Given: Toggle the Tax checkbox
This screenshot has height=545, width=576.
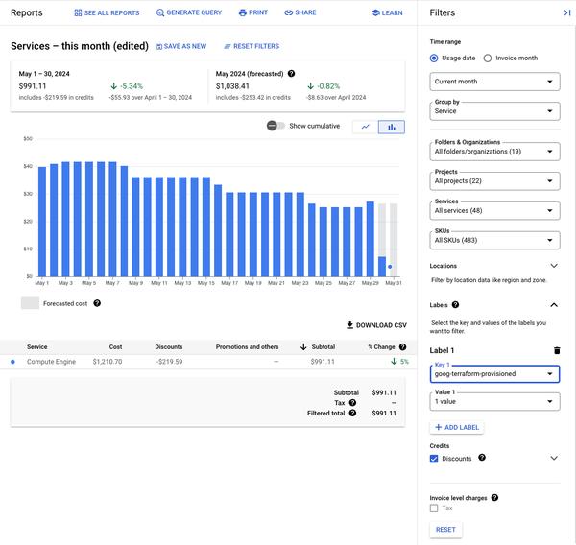Looking at the screenshot, I should 434,509.
